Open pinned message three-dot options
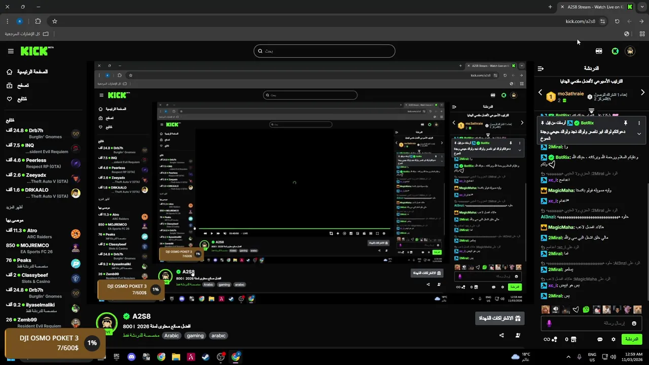This screenshot has height=365, width=649. click(639, 123)
